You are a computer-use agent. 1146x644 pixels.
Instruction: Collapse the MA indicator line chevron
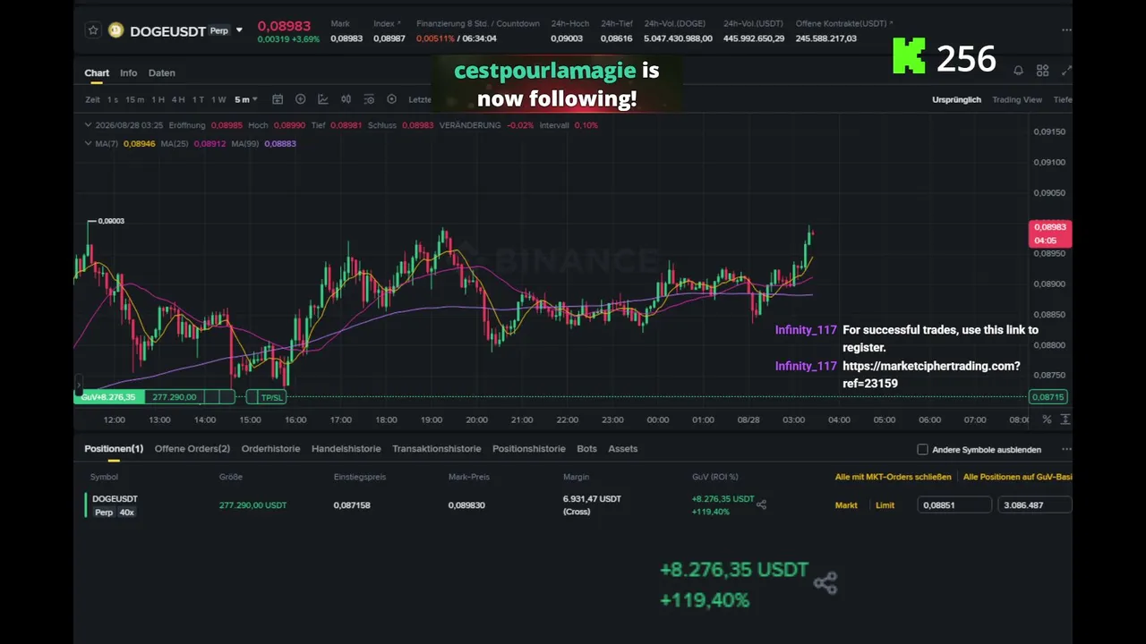click(x=88, y=143)
